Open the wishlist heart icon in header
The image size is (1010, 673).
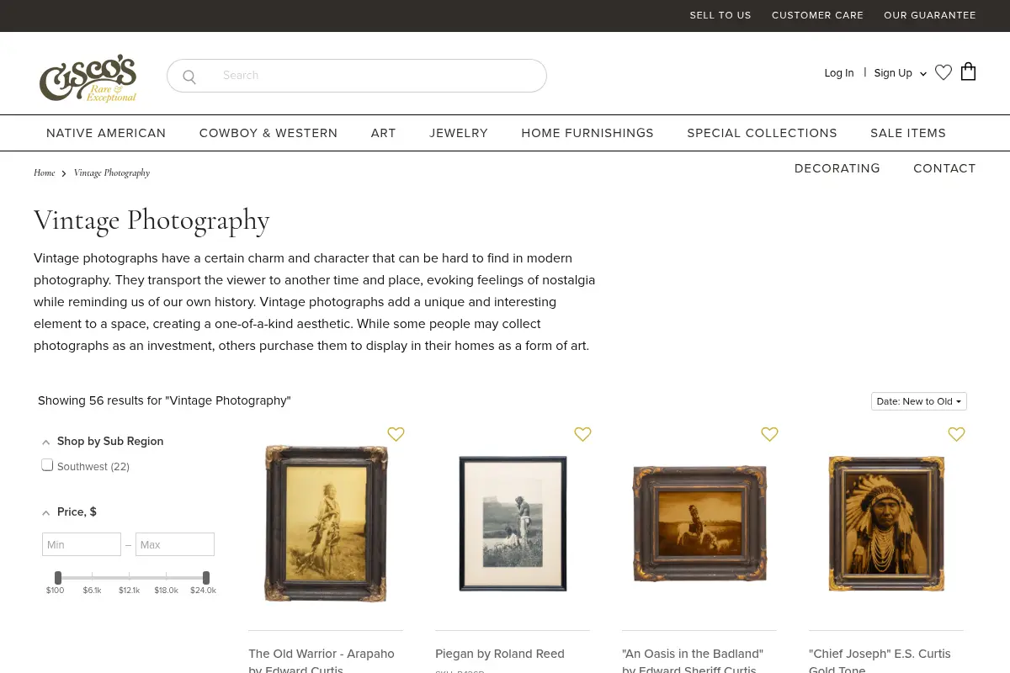(x=944, y=73)
